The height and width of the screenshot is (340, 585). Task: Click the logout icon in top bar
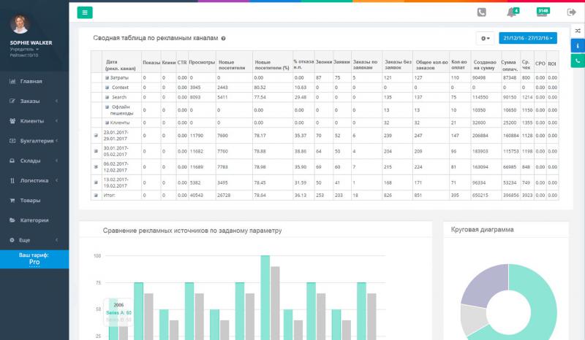coord(572,12)
